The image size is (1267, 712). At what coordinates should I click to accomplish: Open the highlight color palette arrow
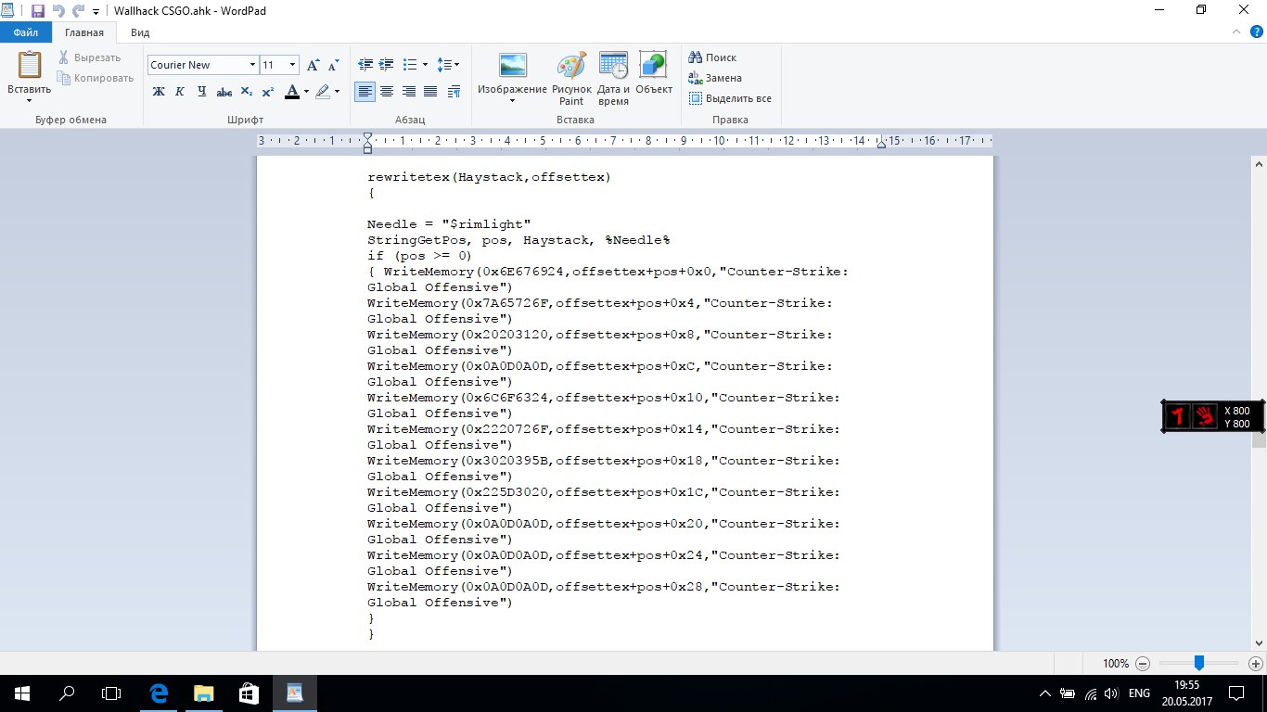click(337, 92)
